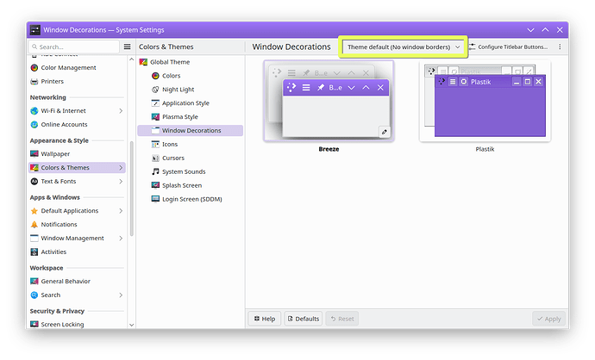This screenshot has width=595, height=360.
Task: Click the Night Light icon
Action: coord(155,90)
